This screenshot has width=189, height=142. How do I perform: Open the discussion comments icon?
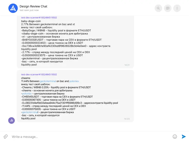168,8
